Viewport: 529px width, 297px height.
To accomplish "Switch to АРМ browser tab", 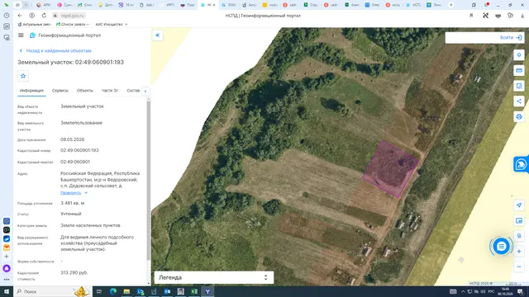I will click(x=44, y=5).
